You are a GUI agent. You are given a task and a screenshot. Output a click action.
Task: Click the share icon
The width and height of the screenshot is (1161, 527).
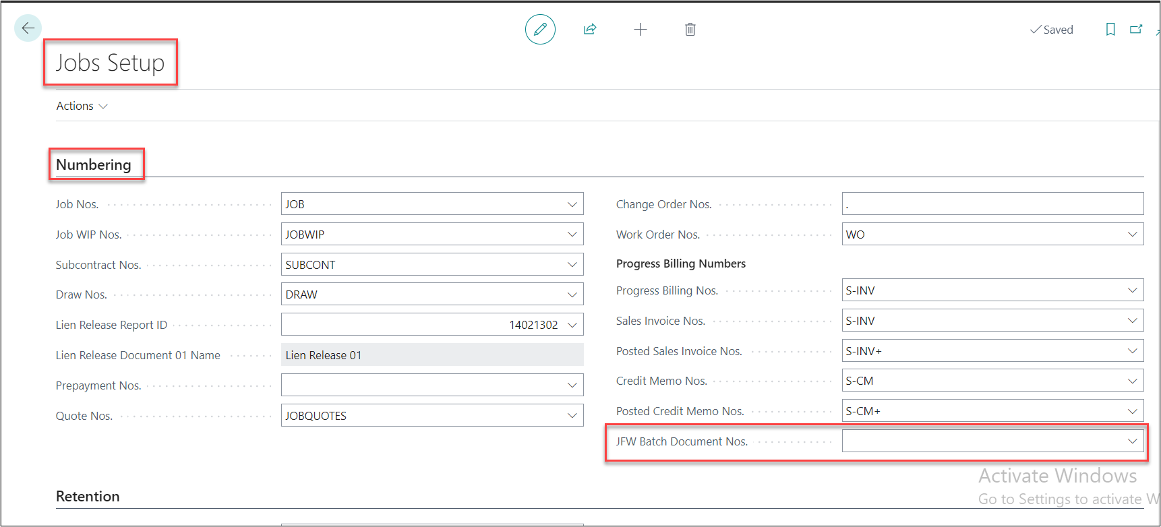pos(590,30)
